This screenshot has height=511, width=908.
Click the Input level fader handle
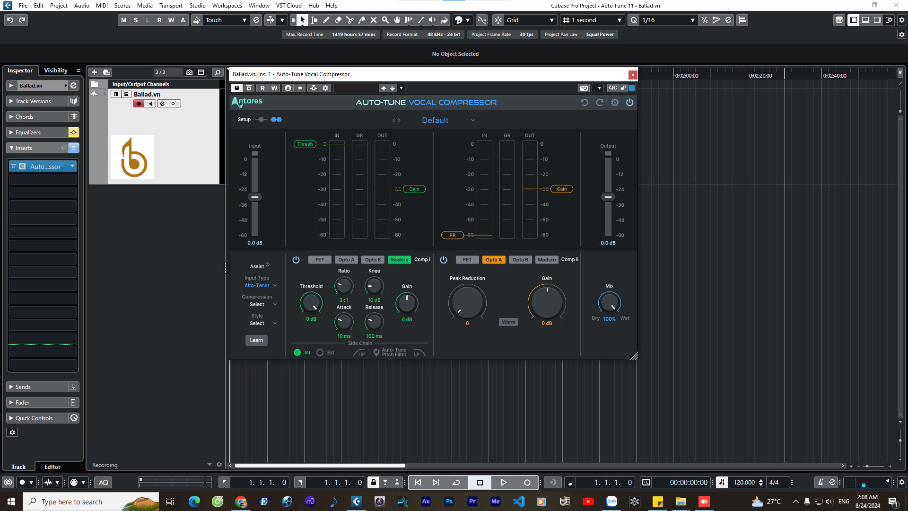point(255,197)
